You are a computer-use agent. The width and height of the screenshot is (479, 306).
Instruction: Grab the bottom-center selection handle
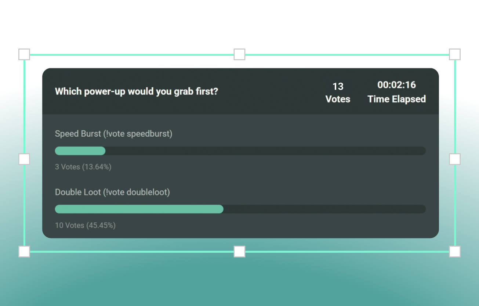(239, 251)
